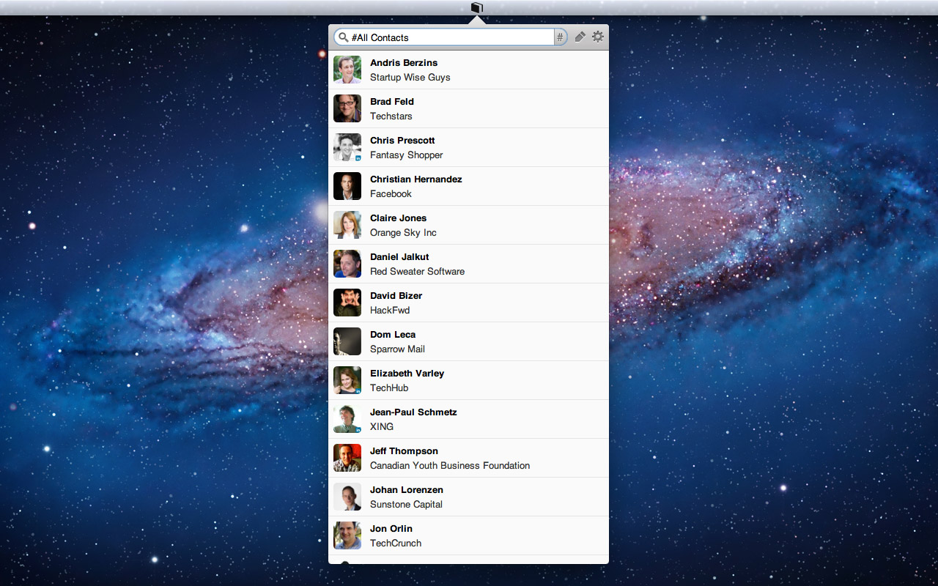Select Andris Berzins contact photo
938x586 pixels.
point(347,70)
